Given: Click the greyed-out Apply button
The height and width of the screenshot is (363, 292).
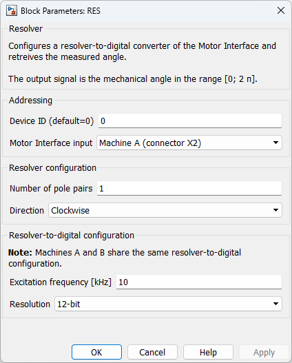Looking at the screenshot, I should [264, 352].
